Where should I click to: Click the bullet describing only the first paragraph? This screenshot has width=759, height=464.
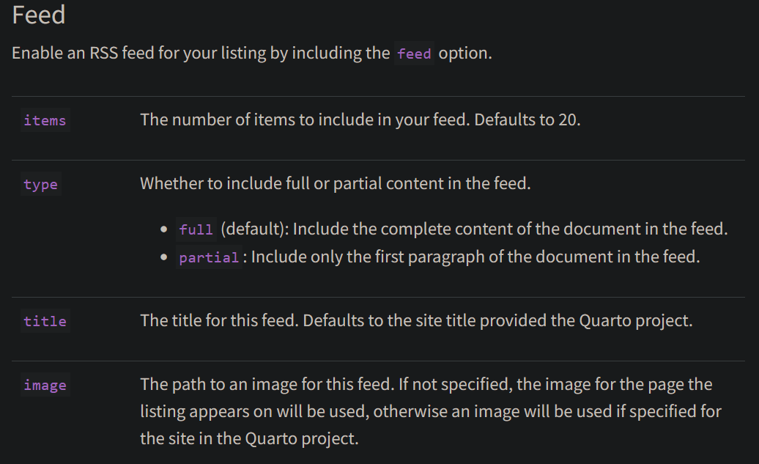tap(439, 257)
